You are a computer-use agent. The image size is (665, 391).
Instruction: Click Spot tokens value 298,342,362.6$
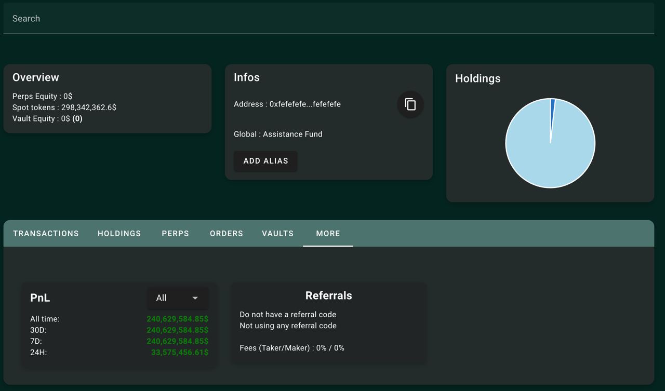(x=89, y=107)
